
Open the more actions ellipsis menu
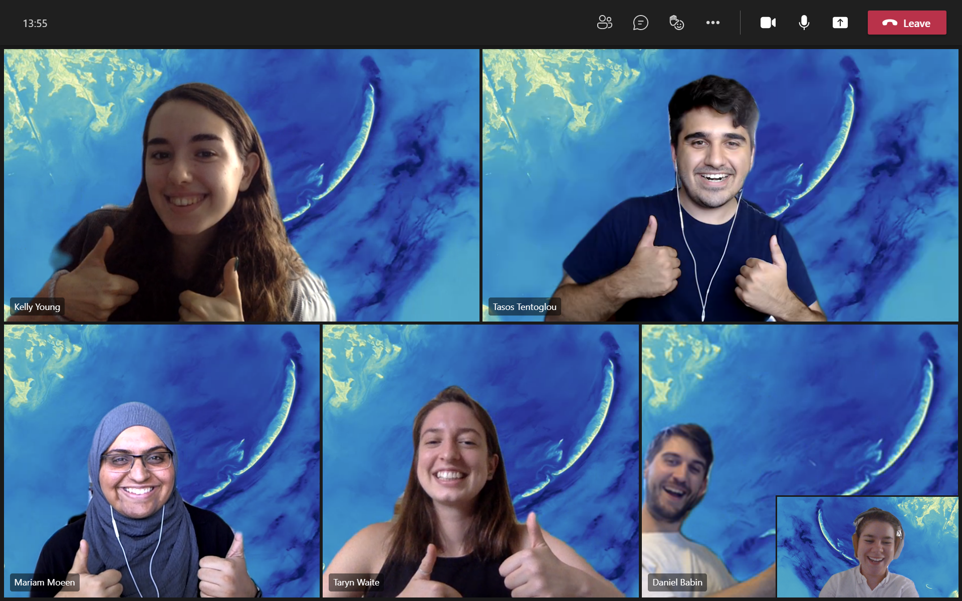pyautogui.click(x=712, y=23)
